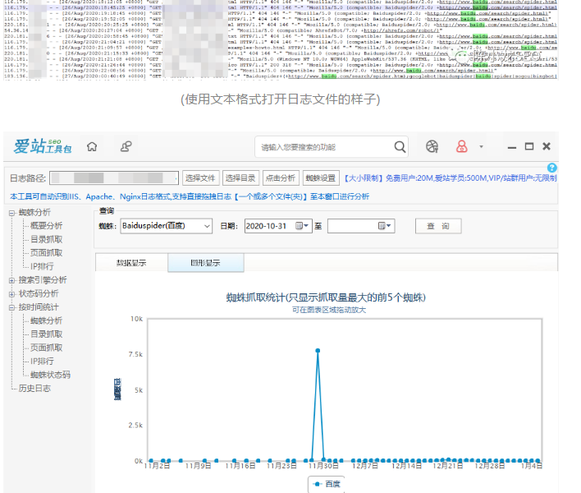581x493 pixels.
Task: Click the search magnifier icon
Action: pyautogui.click(x=400, y=147)
